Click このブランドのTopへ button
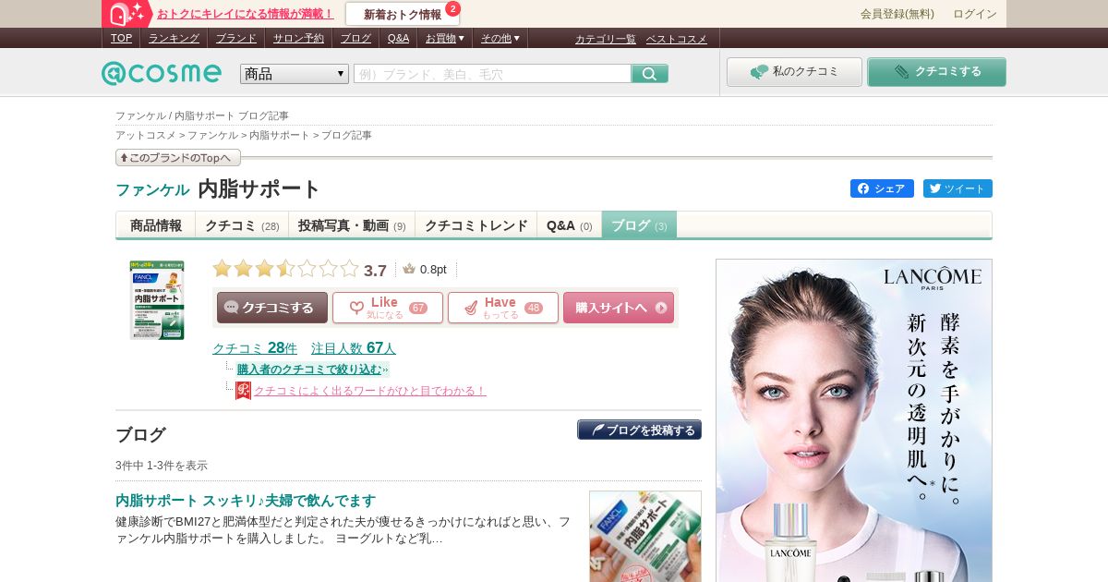Image resolution: width=1108 pixels, height=582 pixels. click(x=178, y=158)
